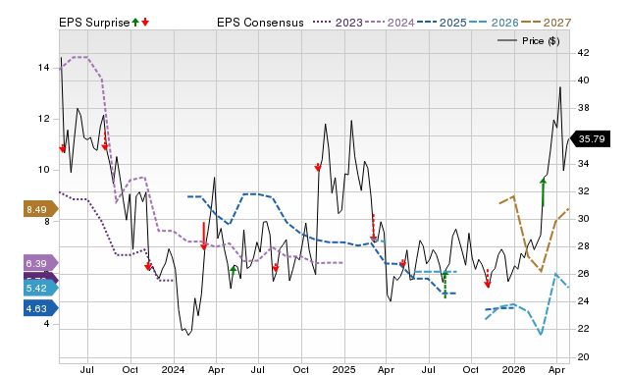The width and height of the screenshot is (628, 375).
Task: Click the red surprise arrow near the 10 EPS gridline after Oct 2024
Action: coord(318,167)
